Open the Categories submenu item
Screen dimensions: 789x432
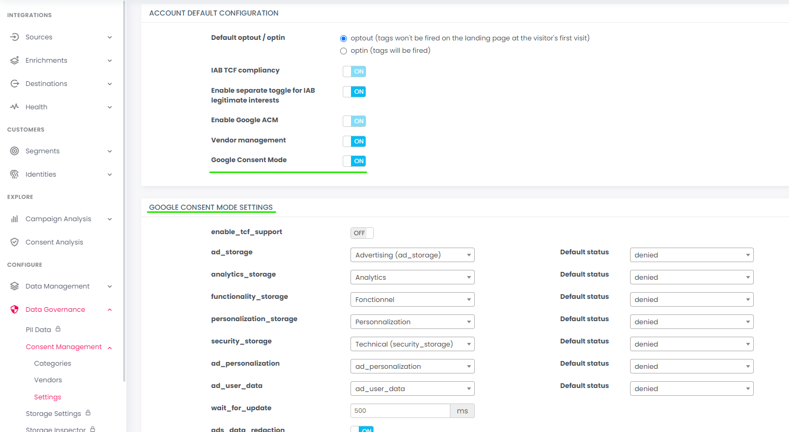52,364
